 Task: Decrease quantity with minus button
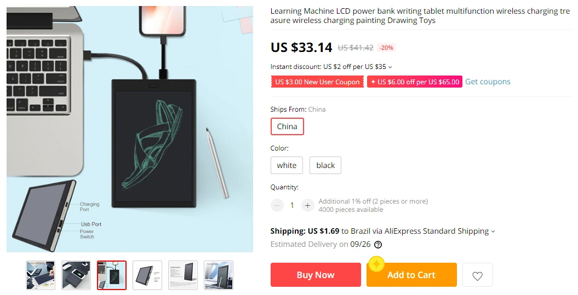pyautogui.click(x=277, y=205)
